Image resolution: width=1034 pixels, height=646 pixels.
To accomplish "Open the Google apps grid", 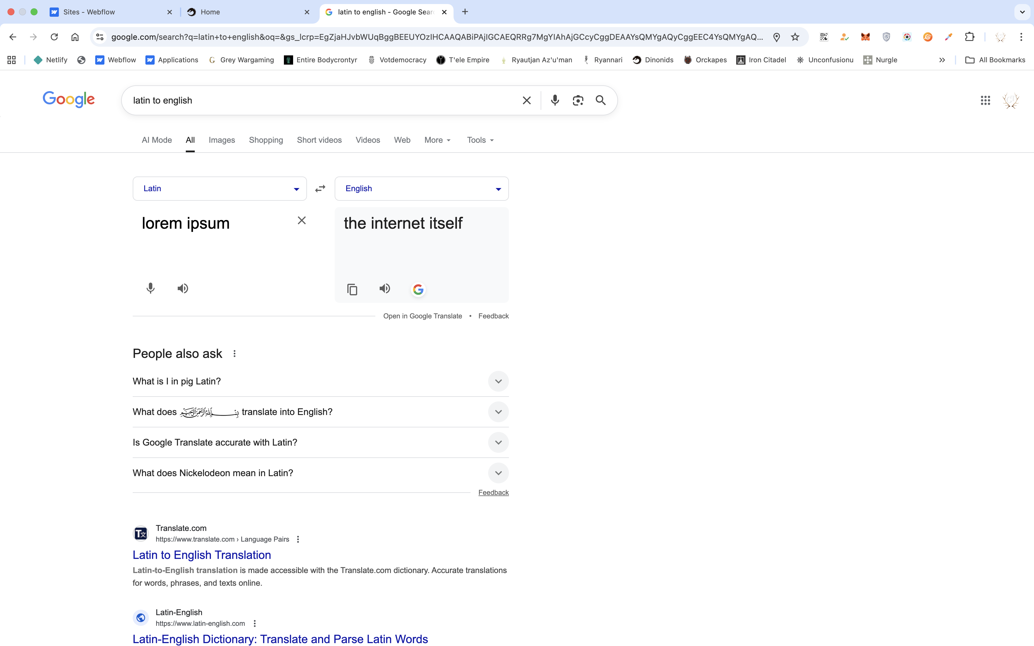I will 985,100.
